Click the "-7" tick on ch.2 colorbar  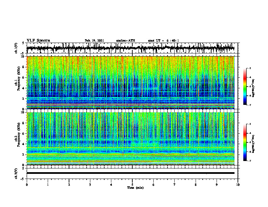(249, 161)
